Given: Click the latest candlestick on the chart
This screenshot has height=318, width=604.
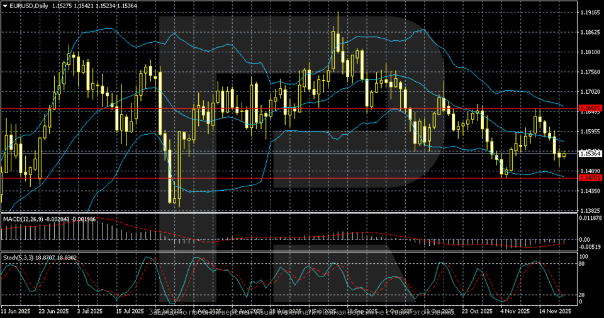Looking at the screenshot, I should point(564,154).
